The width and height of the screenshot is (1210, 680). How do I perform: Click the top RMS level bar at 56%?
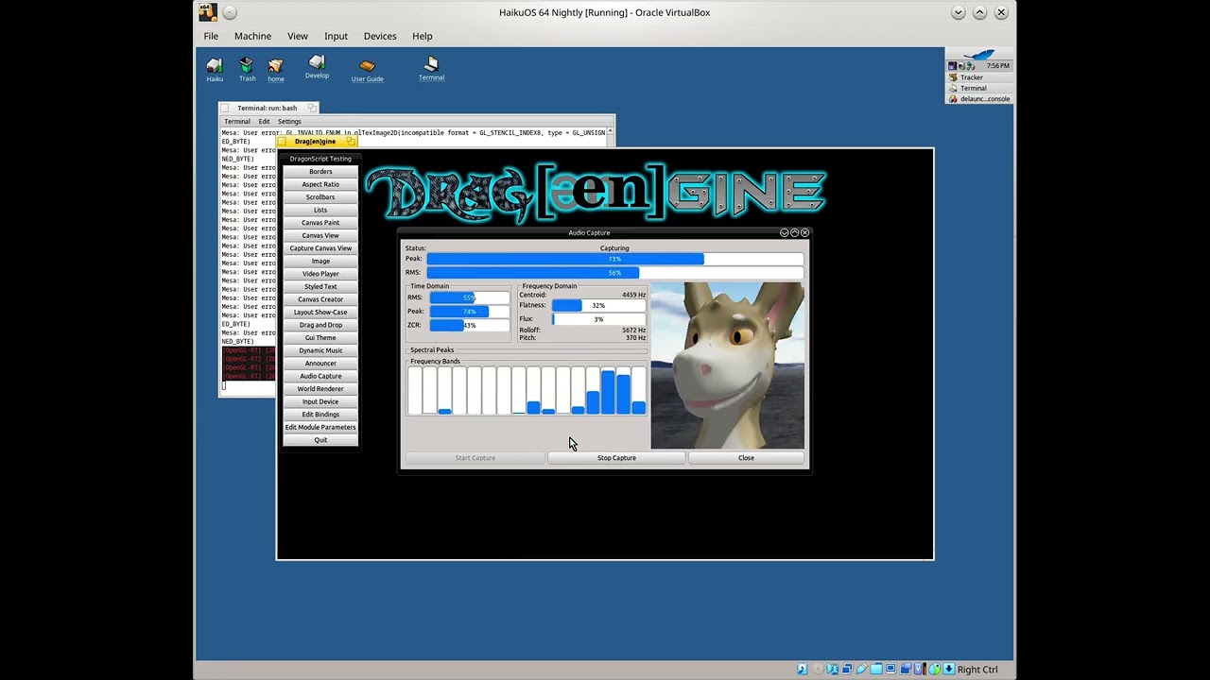pos(614,273)
